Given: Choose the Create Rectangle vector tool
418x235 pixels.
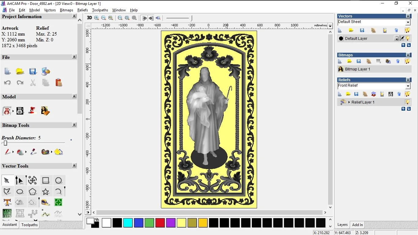Looking at the screenshot, I should pos(46,180).
